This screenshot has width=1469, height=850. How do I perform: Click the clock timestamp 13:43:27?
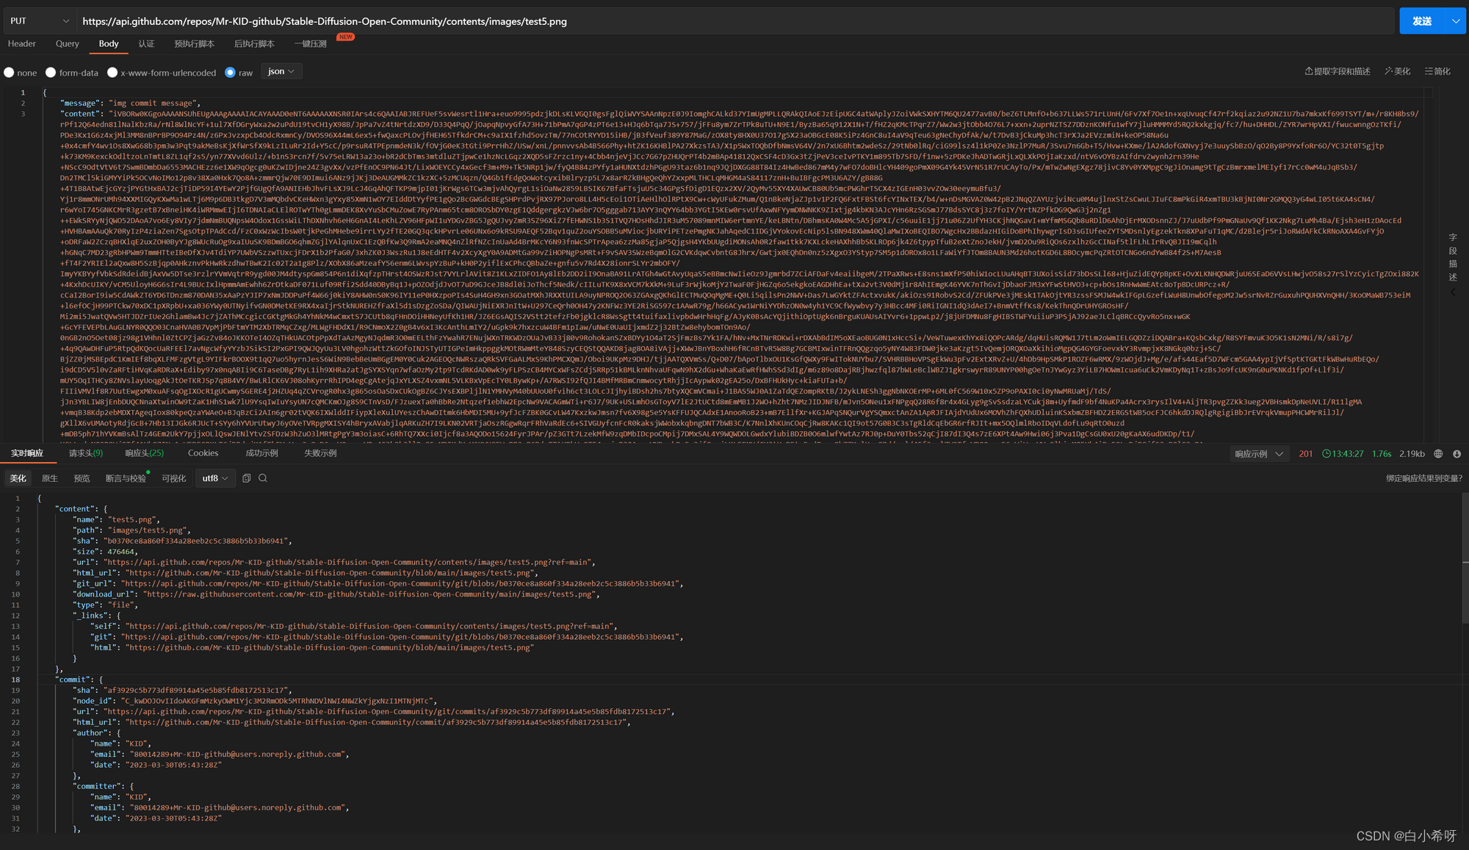[x=1343, y=454]
